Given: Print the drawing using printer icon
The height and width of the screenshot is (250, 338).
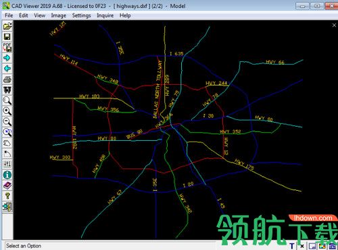Looking at the screenshot, I should (7, 79).
